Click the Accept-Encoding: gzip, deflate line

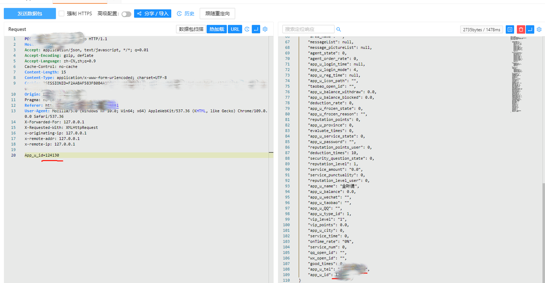(x=59, y=56)
